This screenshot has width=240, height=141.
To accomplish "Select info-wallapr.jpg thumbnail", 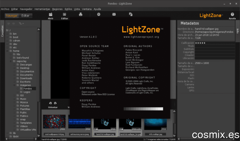I will pos(155,124).
